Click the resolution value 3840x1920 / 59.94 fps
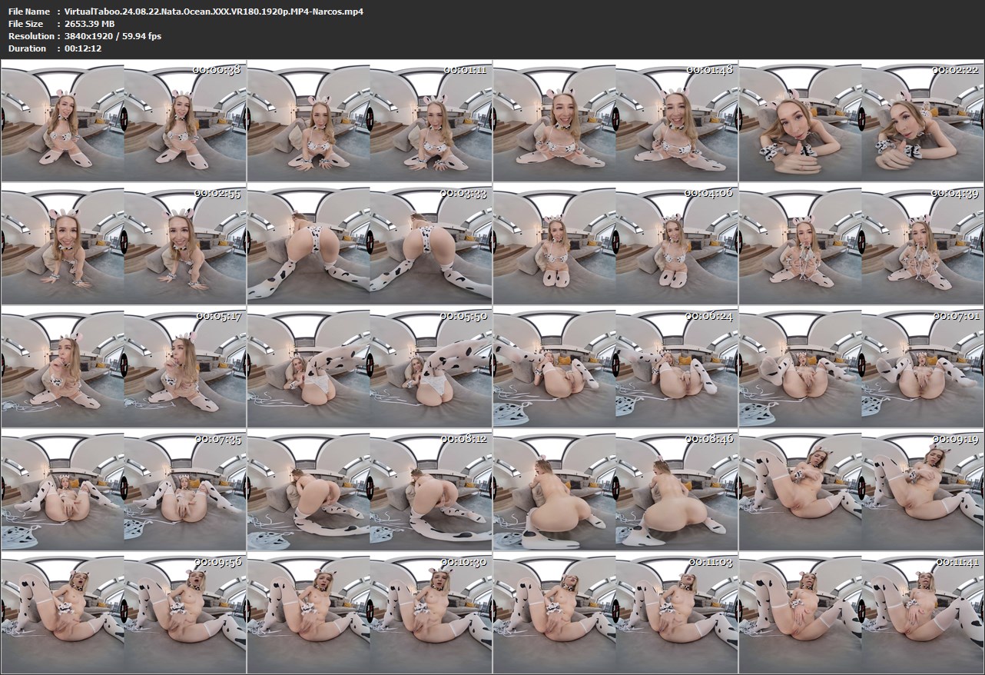The image size is (985, 675). click(114, 36)
